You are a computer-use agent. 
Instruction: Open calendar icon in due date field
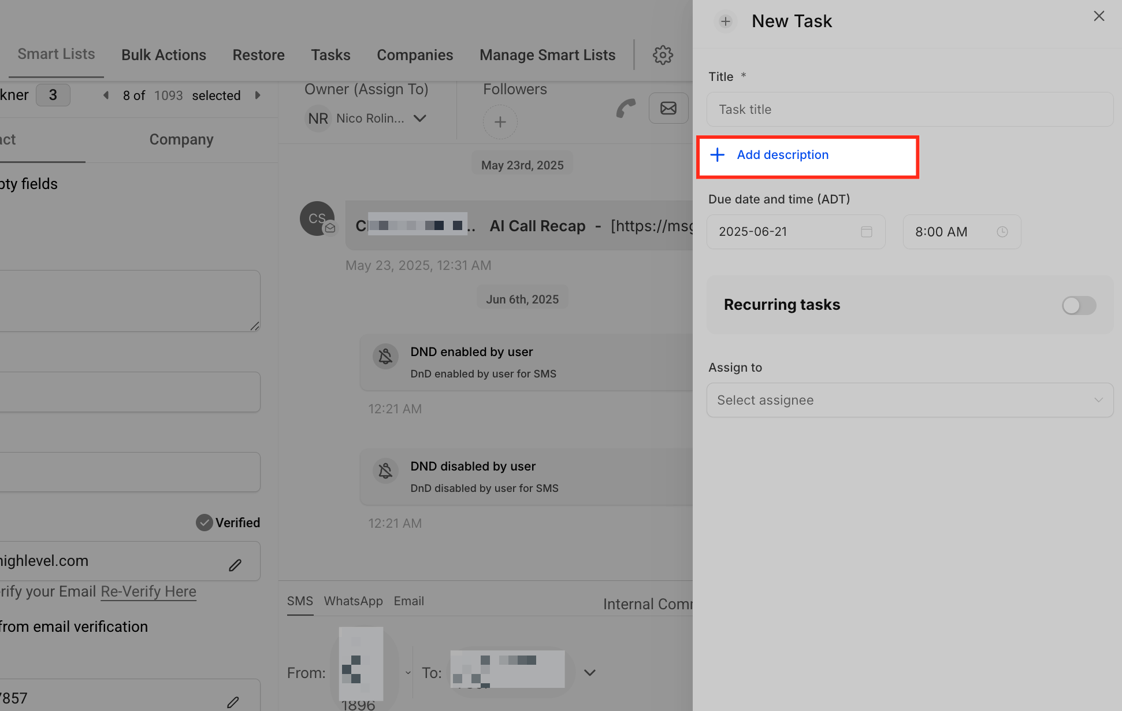click(866, 232)
